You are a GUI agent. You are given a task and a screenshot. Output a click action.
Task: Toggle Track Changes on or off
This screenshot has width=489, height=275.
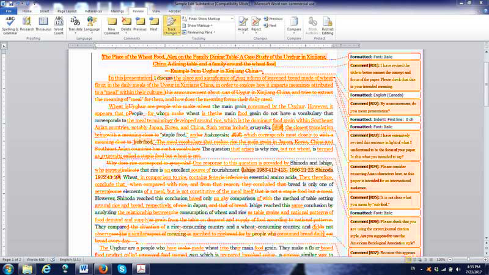coord(172,24)
